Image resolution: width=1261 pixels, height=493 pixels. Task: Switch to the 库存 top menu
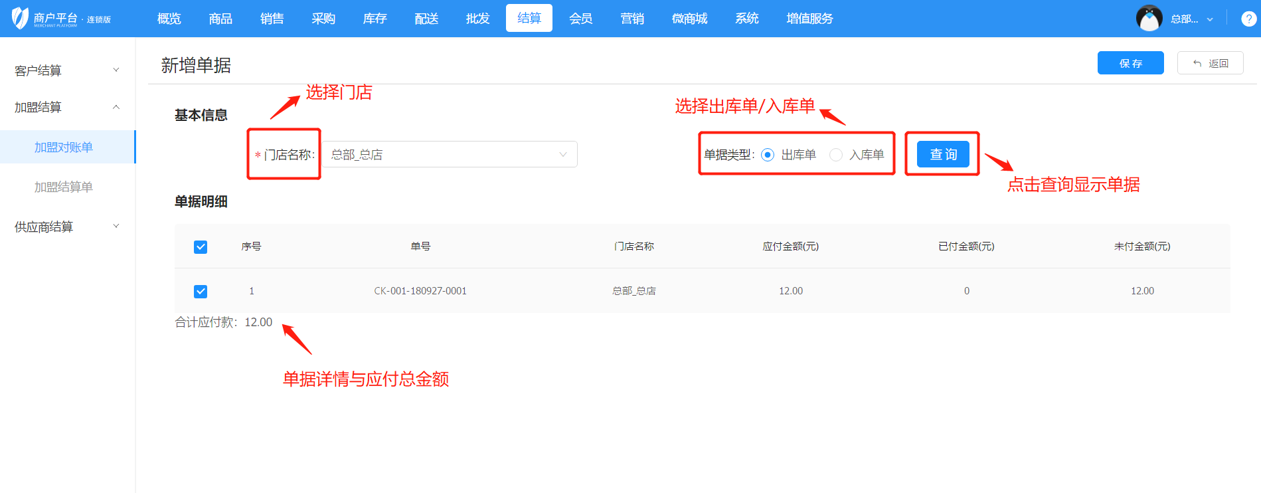(375, 19)
